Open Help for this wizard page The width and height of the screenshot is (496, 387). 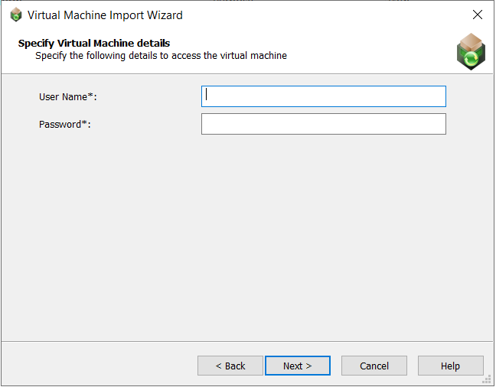coord(450,366)
